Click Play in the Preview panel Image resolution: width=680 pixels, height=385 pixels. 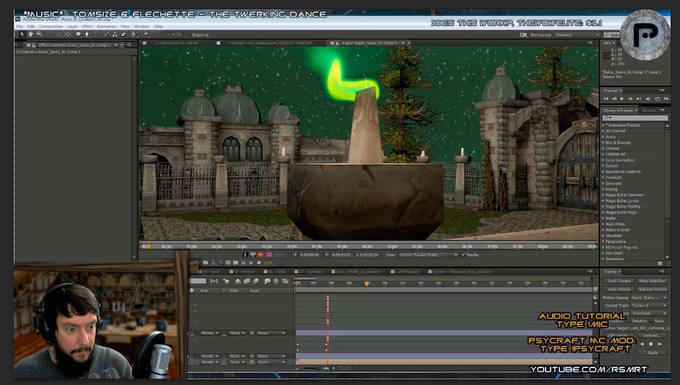(622, 99)
